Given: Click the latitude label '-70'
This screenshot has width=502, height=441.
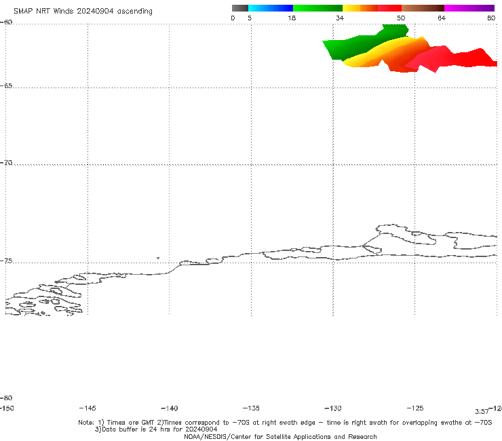Looking at the screenshot, I should click(6, 163).
